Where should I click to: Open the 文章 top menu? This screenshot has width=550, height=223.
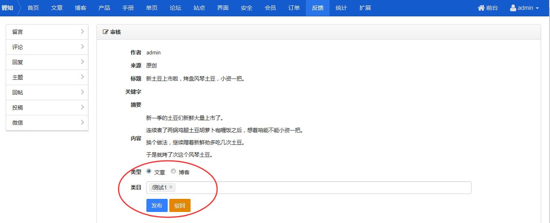click(x=57, y=8)
